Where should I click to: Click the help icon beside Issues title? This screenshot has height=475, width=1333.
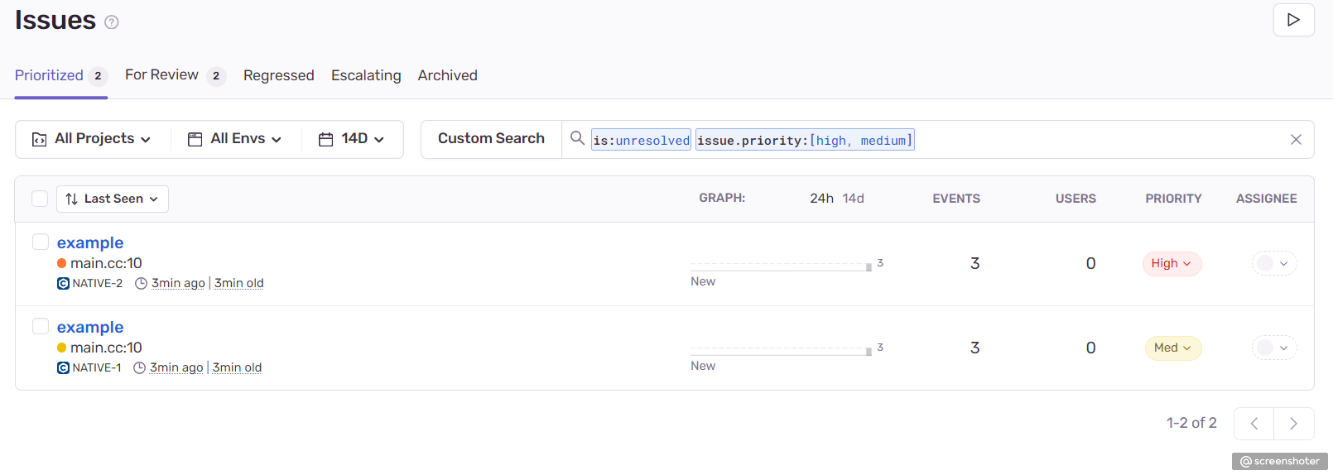coord(112,22)
